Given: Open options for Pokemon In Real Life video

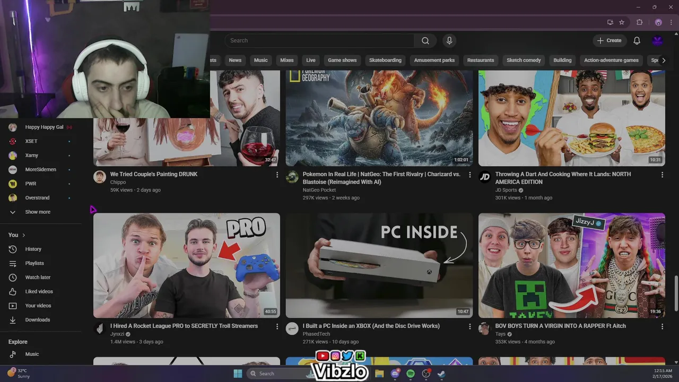Looking at the screenshot, I should [469, 175].
